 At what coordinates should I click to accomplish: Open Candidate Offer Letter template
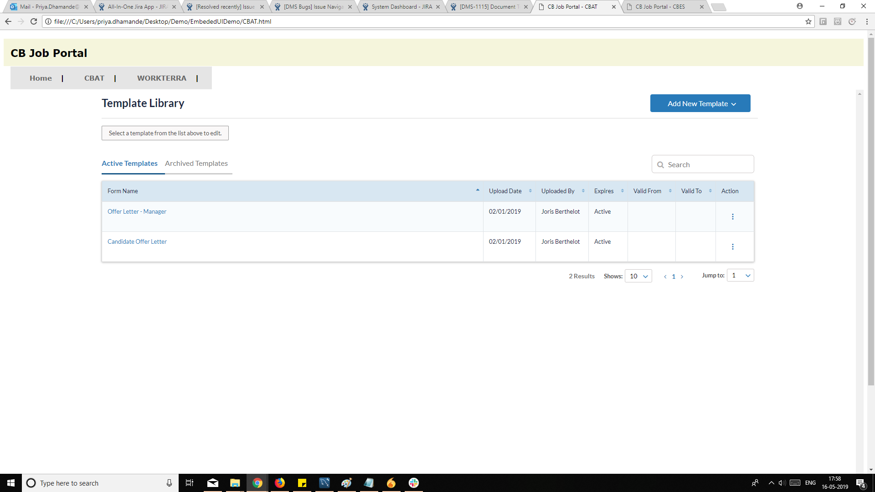[x=137, y=242]
